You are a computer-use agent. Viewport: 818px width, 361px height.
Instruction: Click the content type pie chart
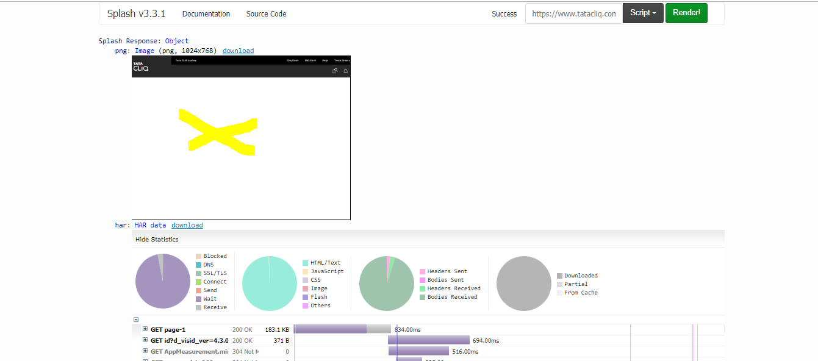click(x=270, y=284)
